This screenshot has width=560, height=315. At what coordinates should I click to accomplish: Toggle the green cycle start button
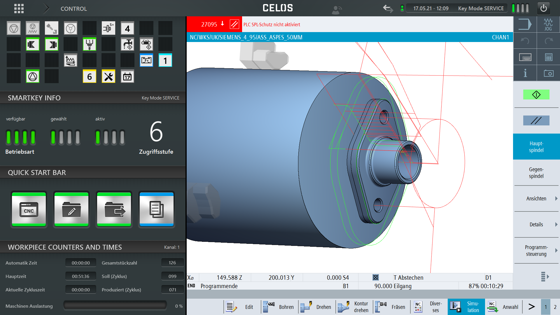(x=536, y=95)
